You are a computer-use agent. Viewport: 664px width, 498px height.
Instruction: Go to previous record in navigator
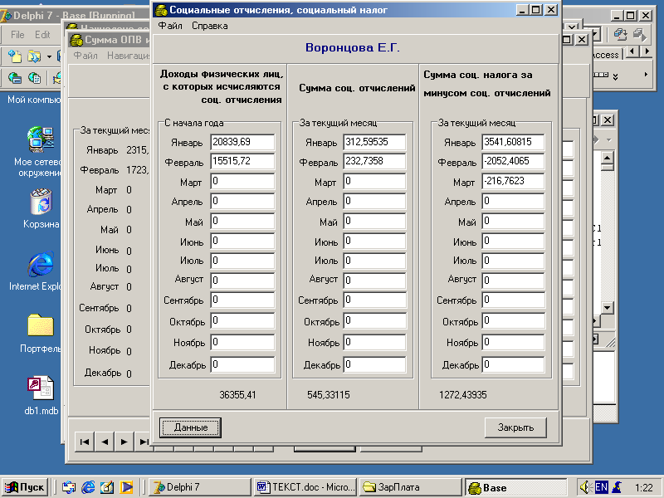click(x=105, y=442)
